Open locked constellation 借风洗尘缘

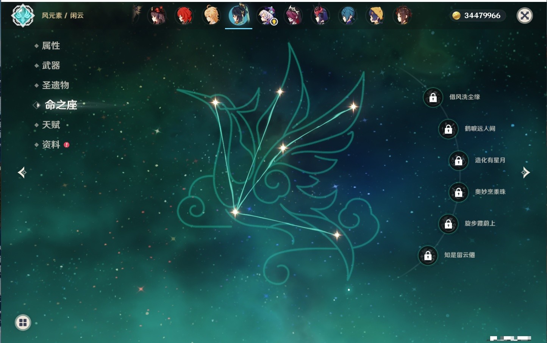[x=433, y=97]
